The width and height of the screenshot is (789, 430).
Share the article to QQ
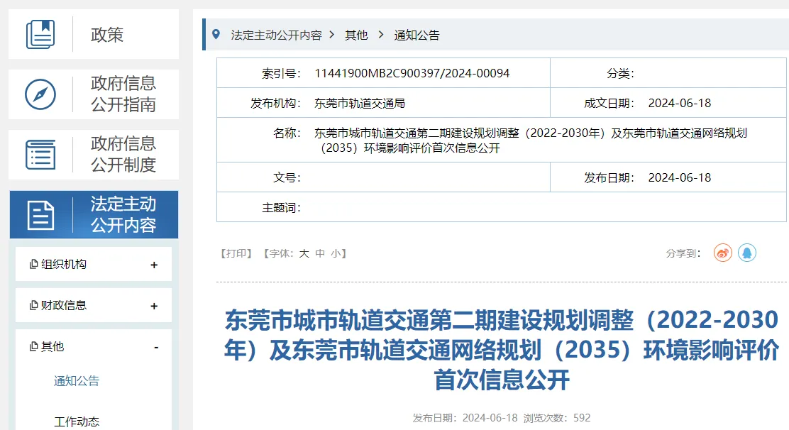pyautogui.click(x=746, y=253)
